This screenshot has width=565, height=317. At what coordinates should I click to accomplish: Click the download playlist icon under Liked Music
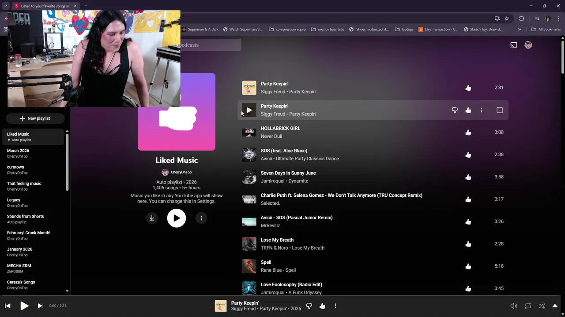[151, 218]
